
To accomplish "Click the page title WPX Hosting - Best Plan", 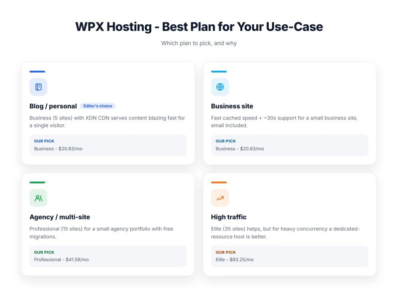I will (199, 27).
